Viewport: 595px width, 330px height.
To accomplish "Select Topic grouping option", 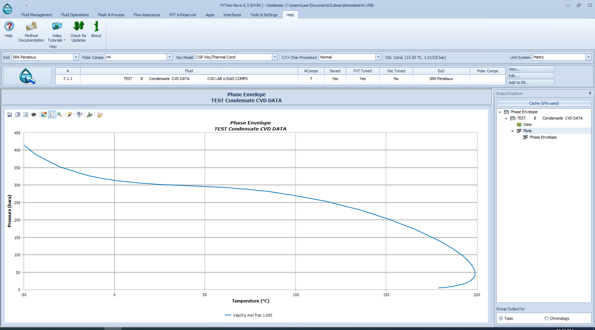I will (501, 318).
